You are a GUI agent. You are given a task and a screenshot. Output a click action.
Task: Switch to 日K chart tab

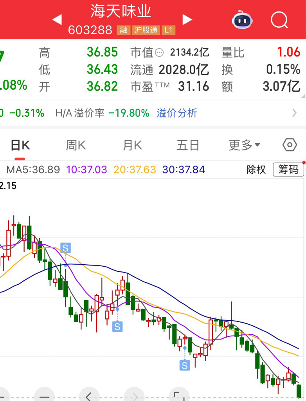click(20, 145)
